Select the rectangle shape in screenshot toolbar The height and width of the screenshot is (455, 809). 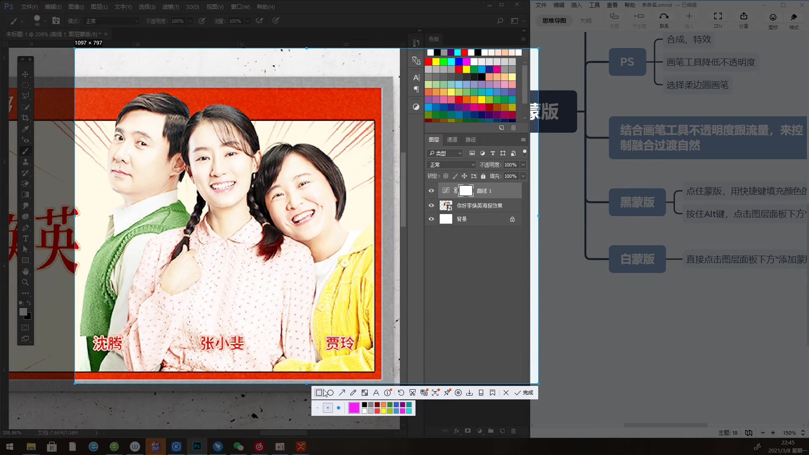coord(319,393)
